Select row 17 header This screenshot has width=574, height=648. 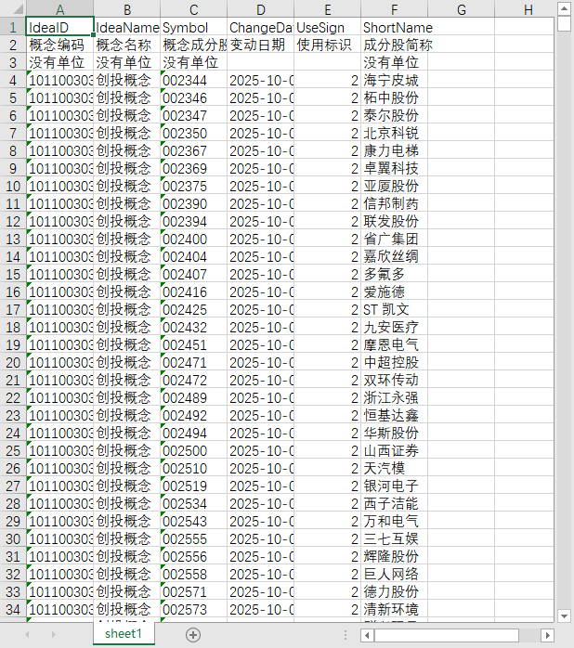13,309
